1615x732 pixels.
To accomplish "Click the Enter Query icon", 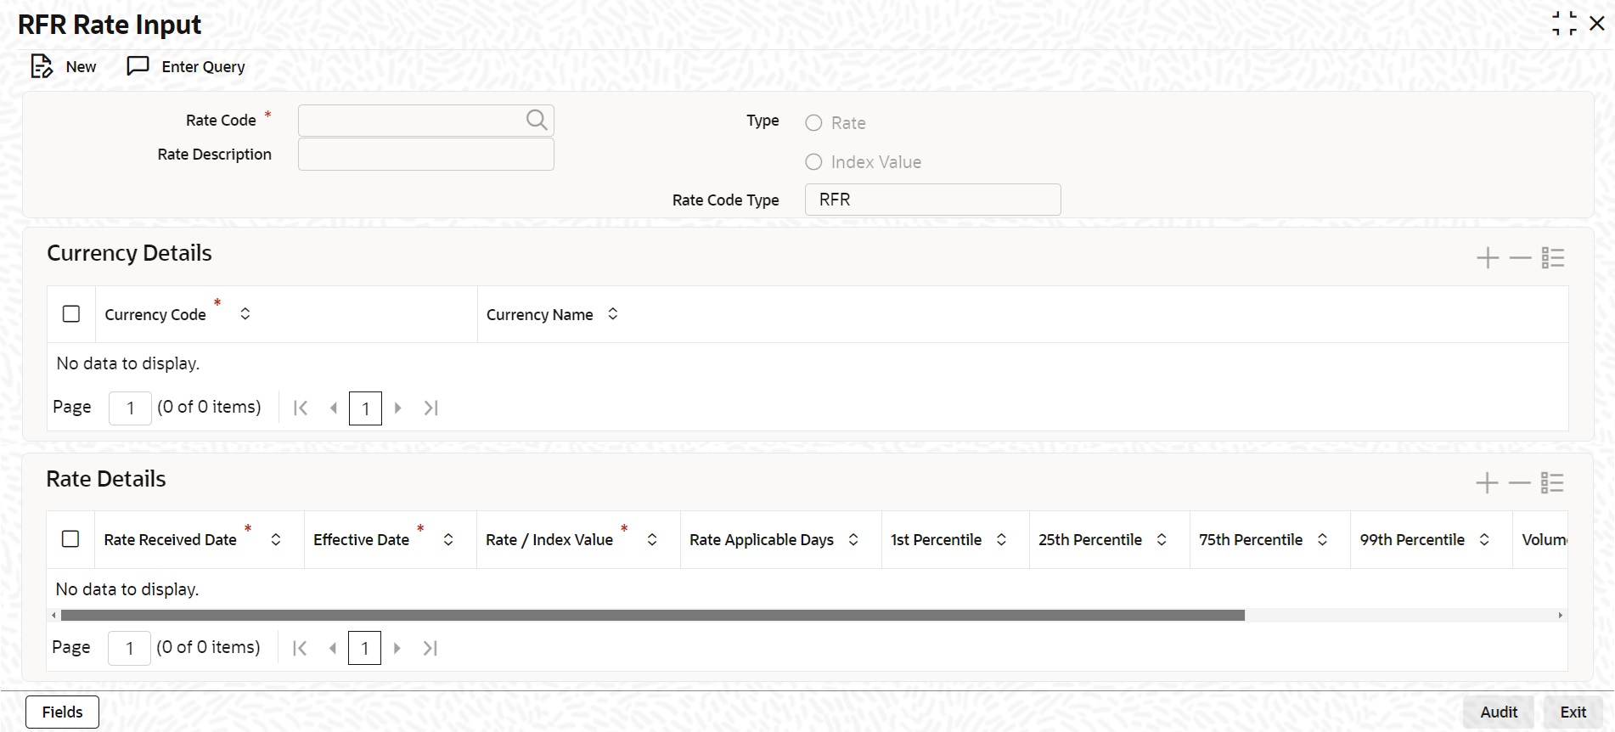I will click(138, 66).
